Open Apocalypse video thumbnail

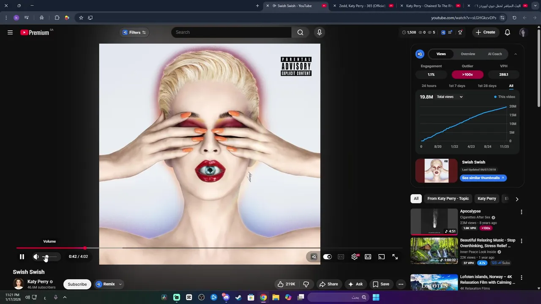pyautogui.click(x=434, y=222)
